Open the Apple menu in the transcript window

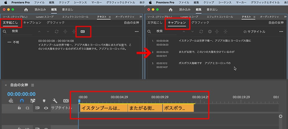6,2
